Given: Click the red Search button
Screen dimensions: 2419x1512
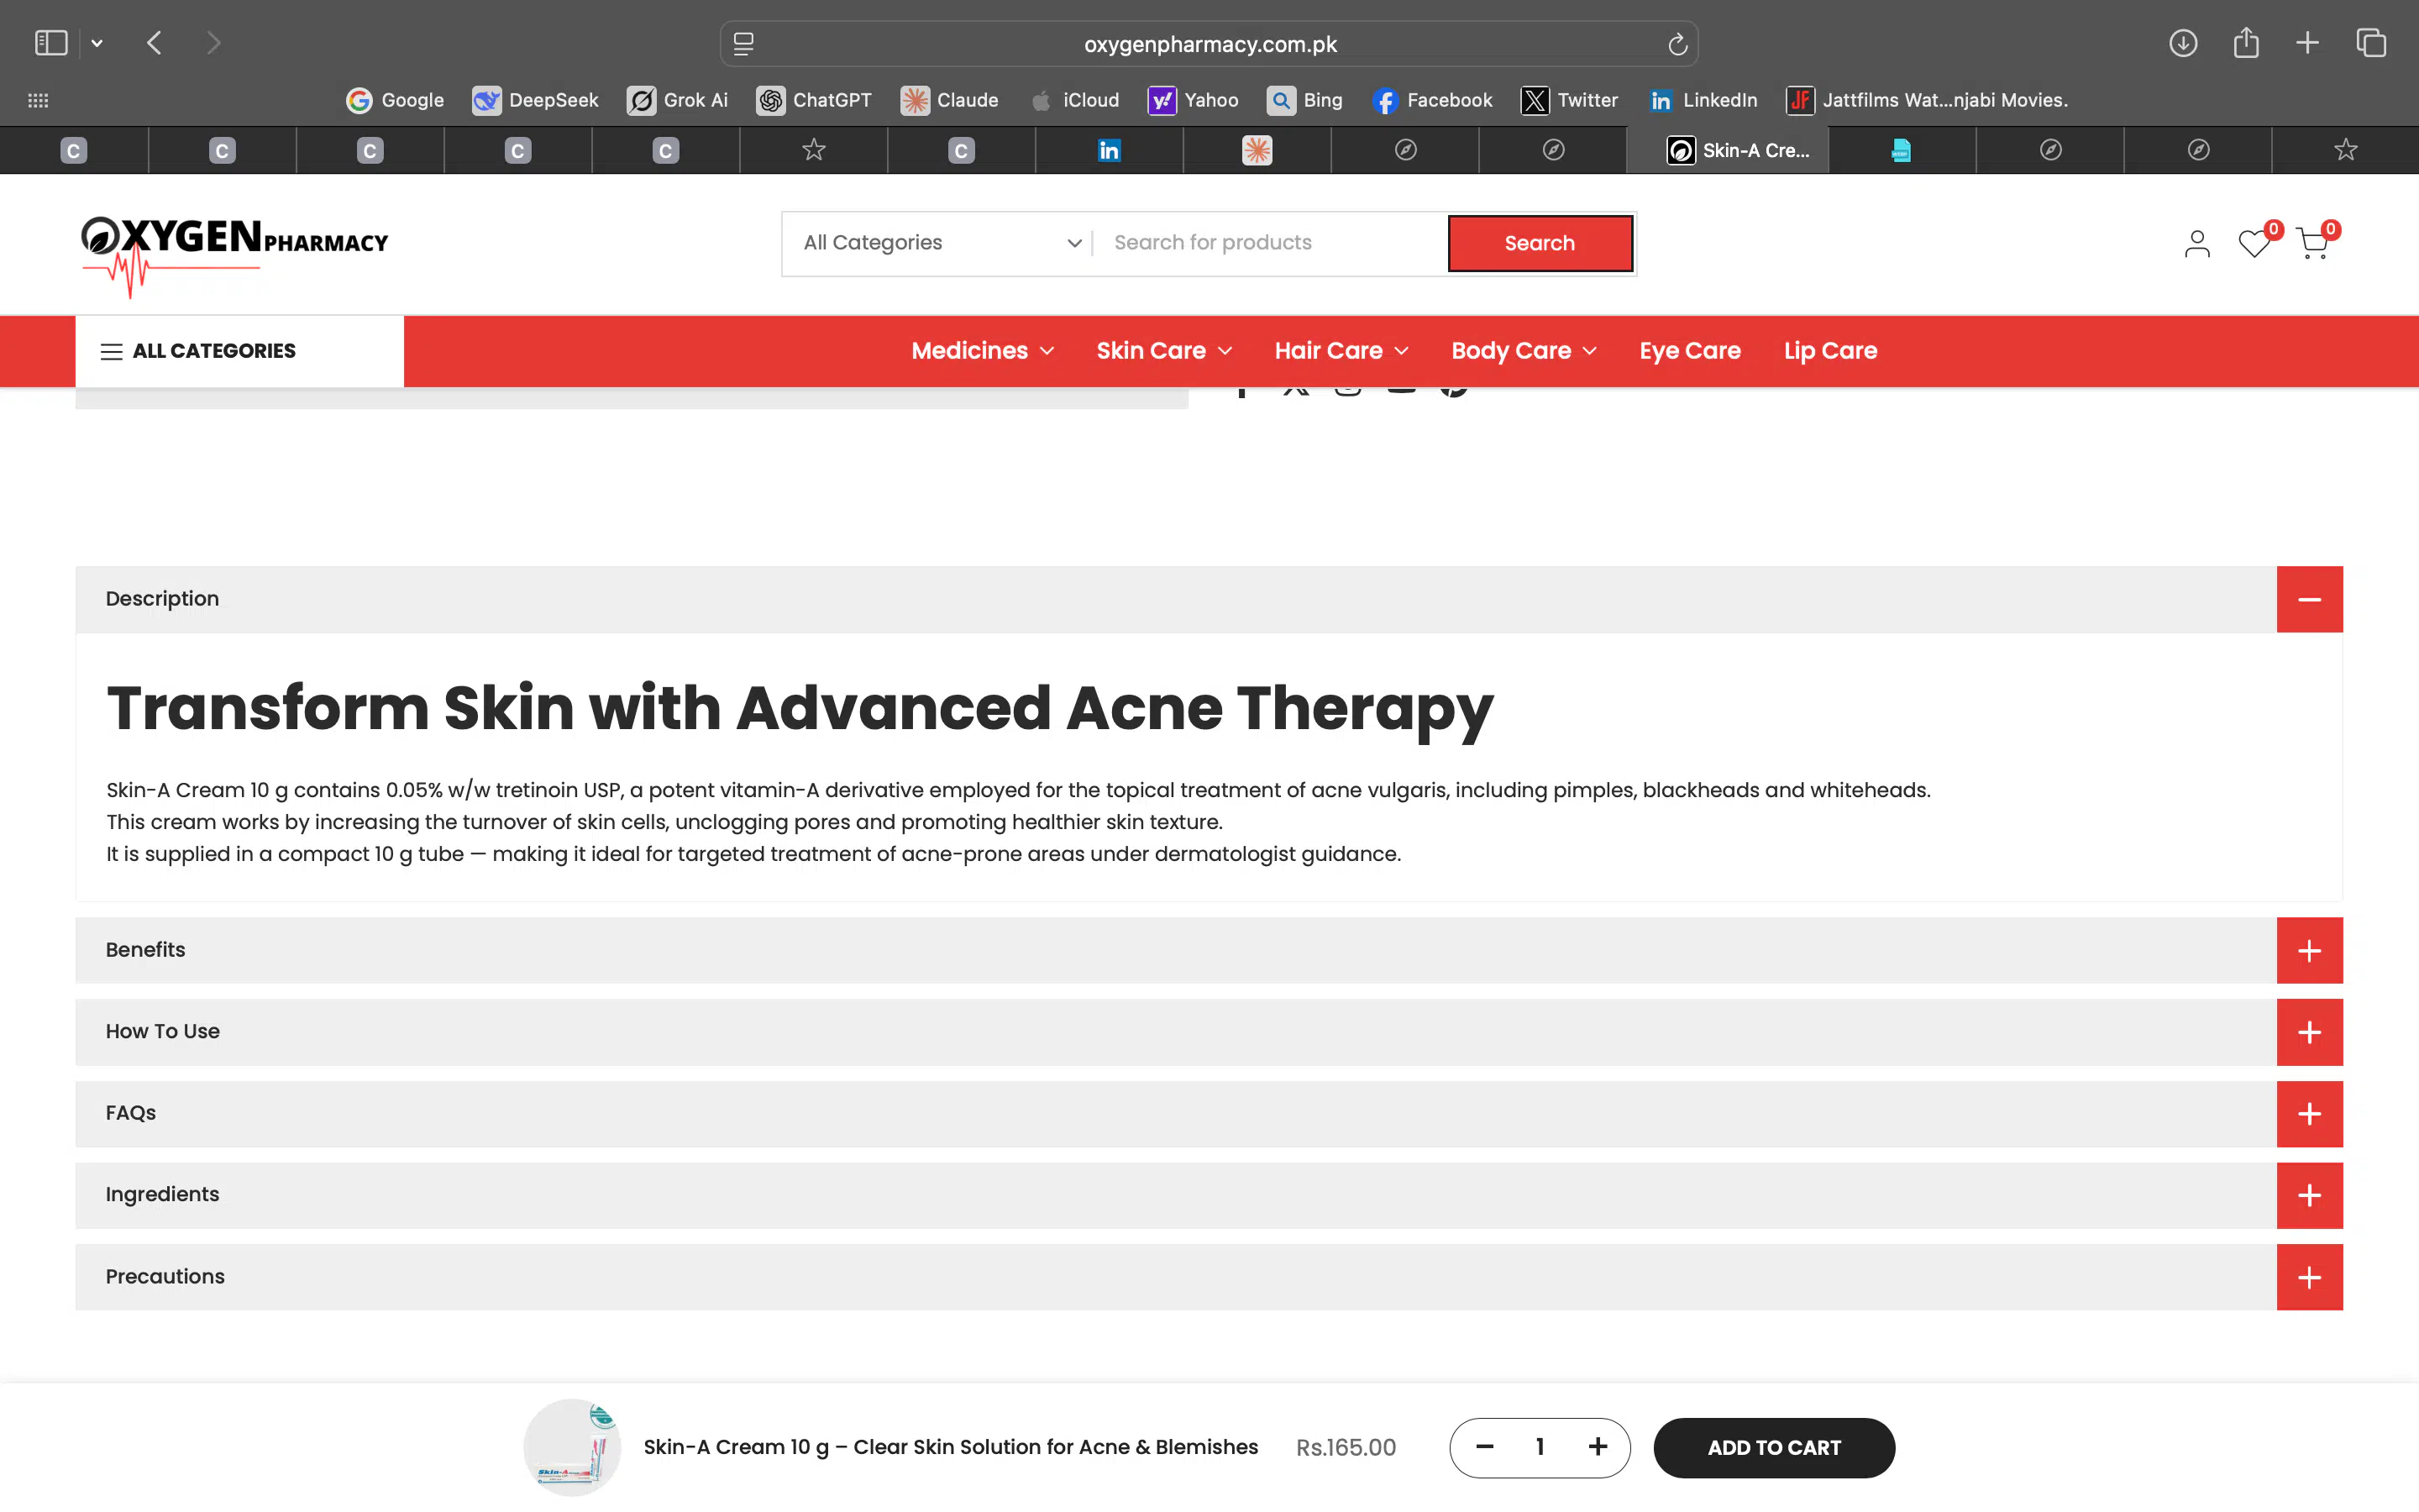Looking at the screenshot, I should coord(1540,243).
